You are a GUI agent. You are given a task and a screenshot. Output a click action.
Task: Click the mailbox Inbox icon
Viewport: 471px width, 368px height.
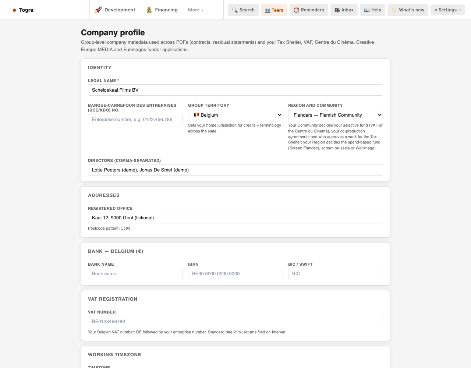[x=337, y=10]
